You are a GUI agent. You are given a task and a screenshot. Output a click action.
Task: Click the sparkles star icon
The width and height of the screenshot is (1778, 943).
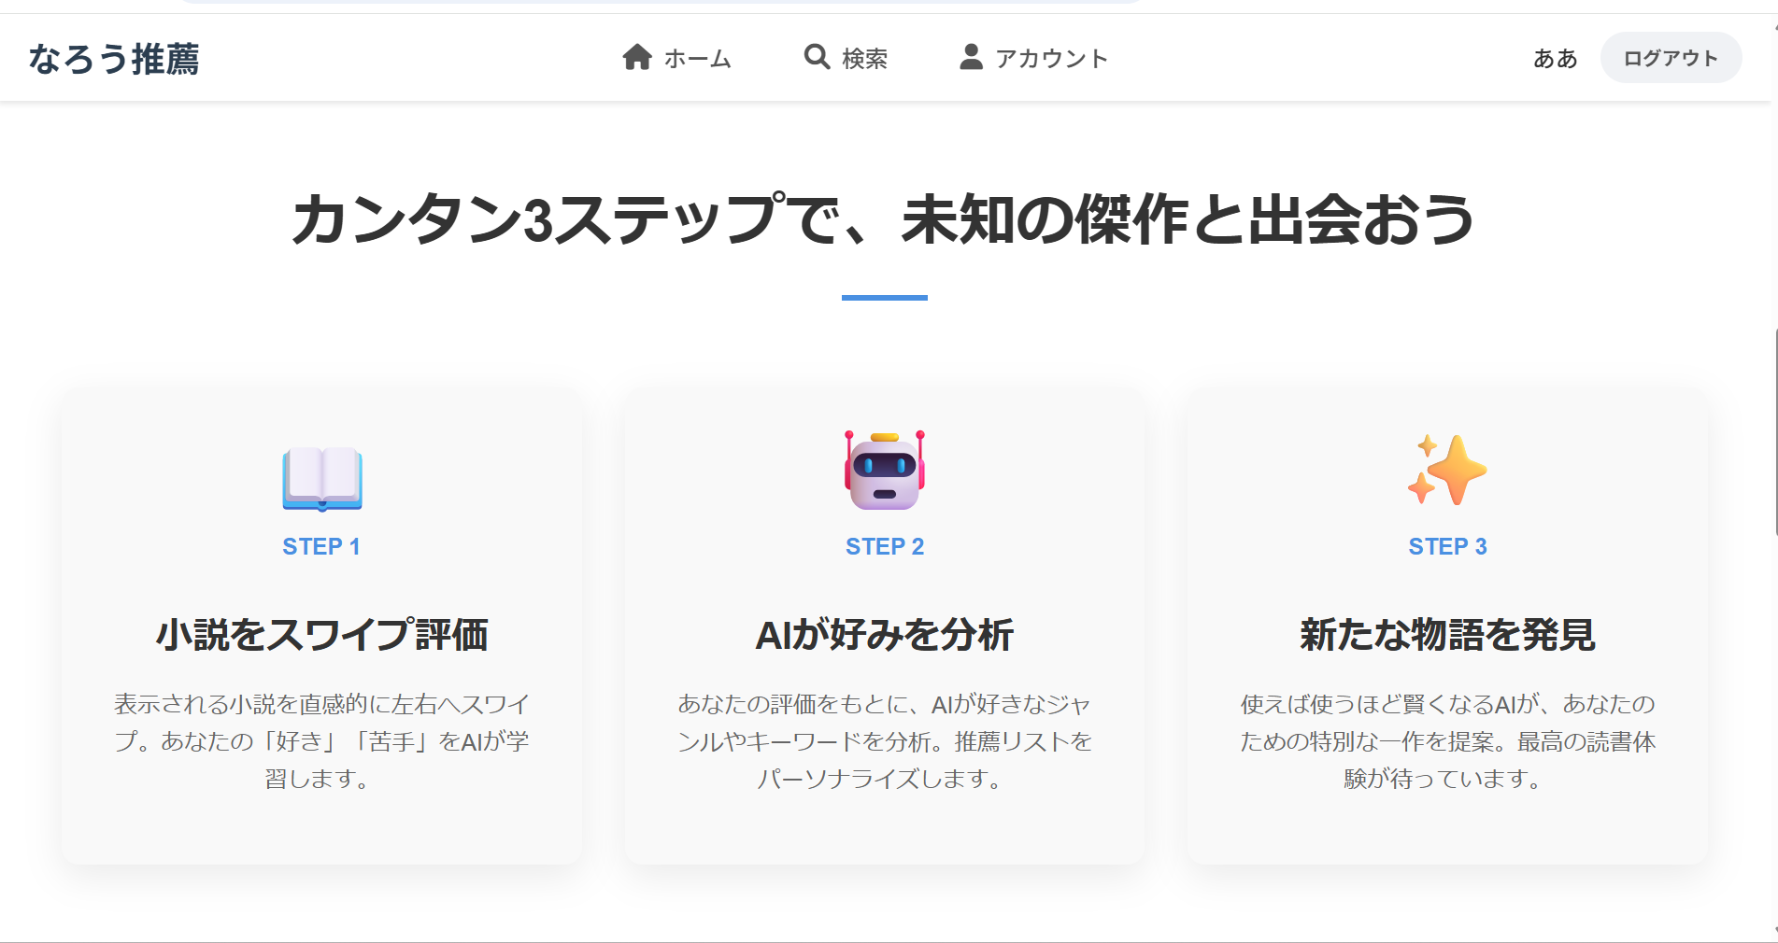click(x=1446, y=470)
